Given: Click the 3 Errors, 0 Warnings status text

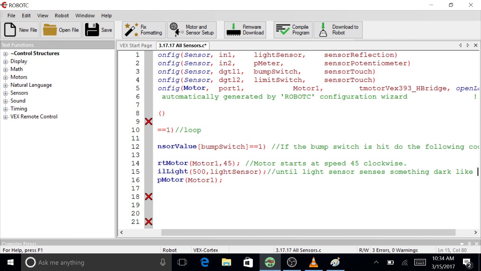Looking at the screenshot, I should pos(395,250).
